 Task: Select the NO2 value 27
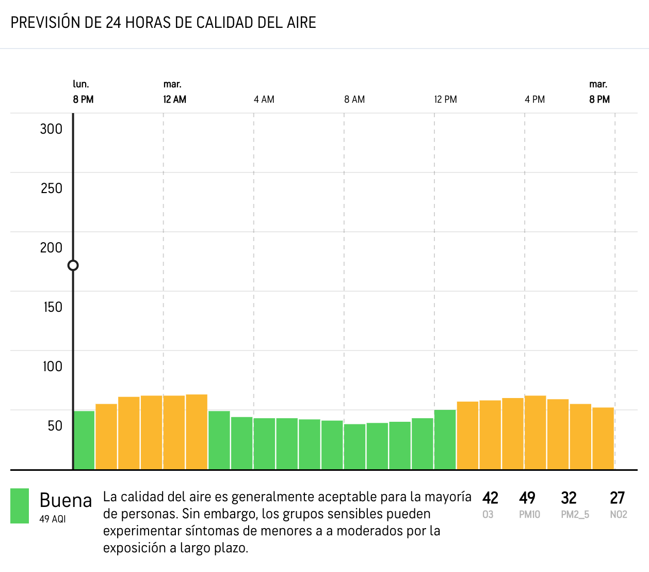[618, 498]
